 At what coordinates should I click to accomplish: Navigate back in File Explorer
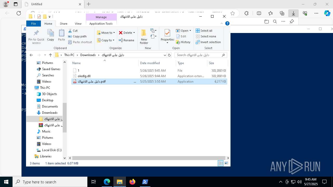pos(31,55)
